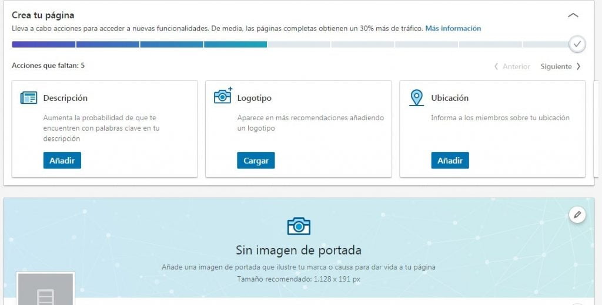Click the camera icon in the cover area
602x305 pixels.
pos(299,226)
